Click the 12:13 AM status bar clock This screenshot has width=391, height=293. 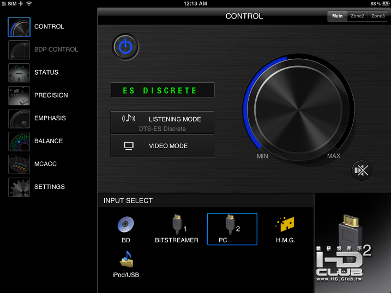pos(195,3)
